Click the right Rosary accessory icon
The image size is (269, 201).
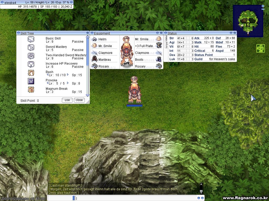[x=159, y=66]
